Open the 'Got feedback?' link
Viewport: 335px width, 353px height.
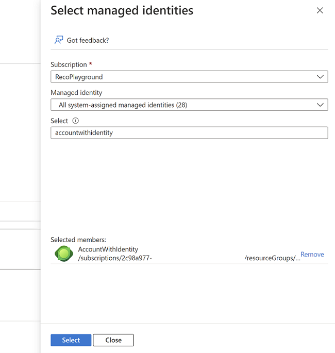[x=88, y=40]
